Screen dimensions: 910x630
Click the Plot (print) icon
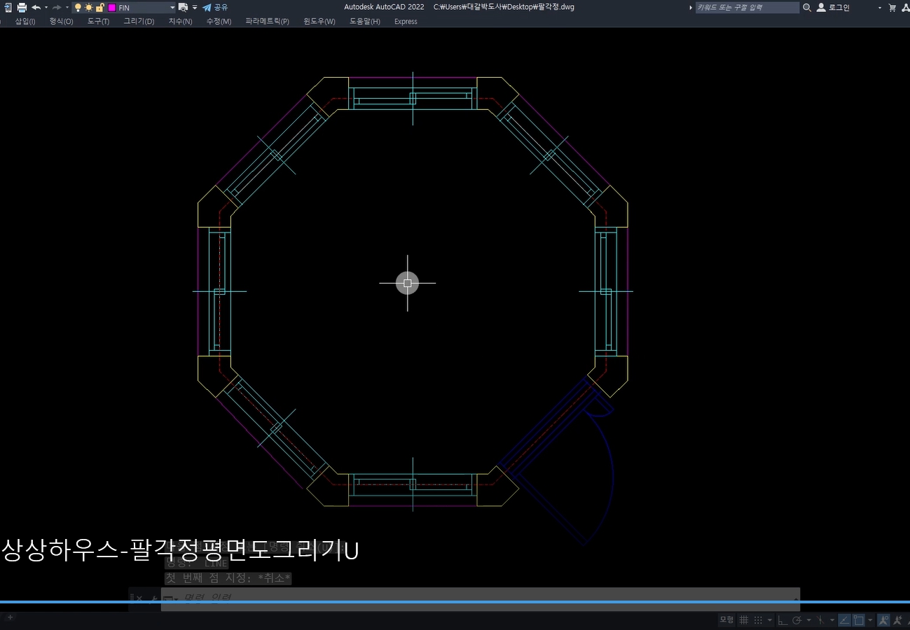22,8
